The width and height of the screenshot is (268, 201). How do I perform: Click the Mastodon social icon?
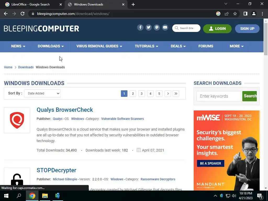157,27
